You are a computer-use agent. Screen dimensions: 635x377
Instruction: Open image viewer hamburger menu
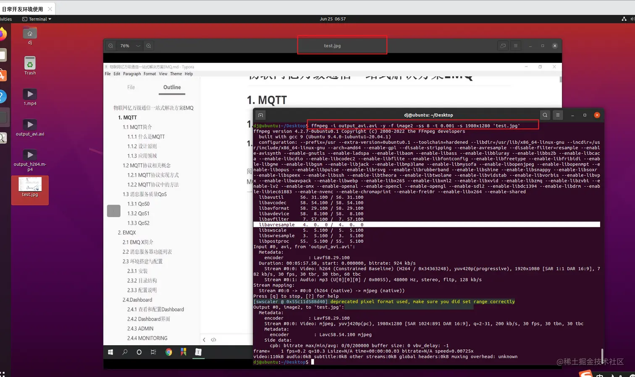[516, 46]
